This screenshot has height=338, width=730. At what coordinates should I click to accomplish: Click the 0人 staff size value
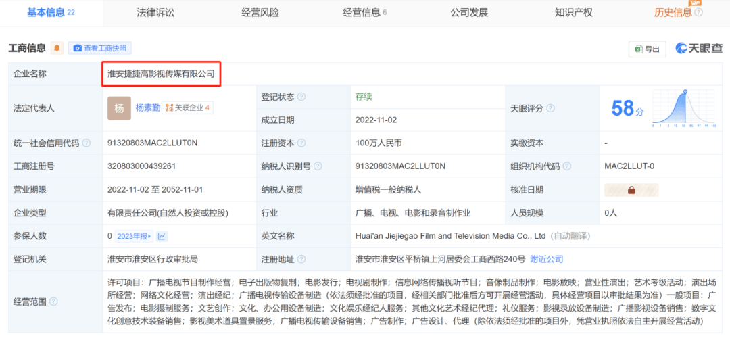[x=611, y=213]
